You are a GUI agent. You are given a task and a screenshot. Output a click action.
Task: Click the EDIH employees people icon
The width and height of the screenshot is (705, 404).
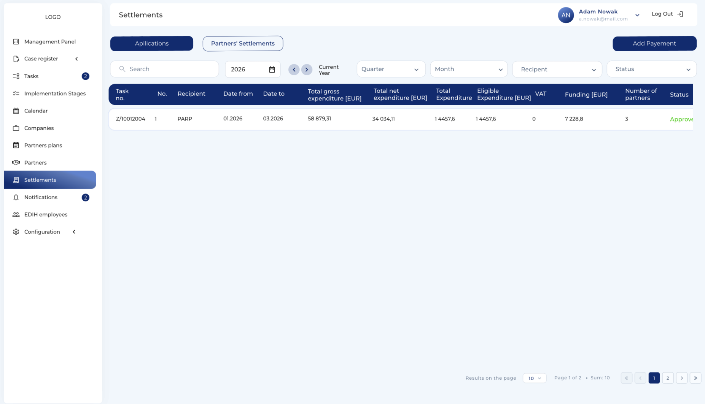coord(16,215)
